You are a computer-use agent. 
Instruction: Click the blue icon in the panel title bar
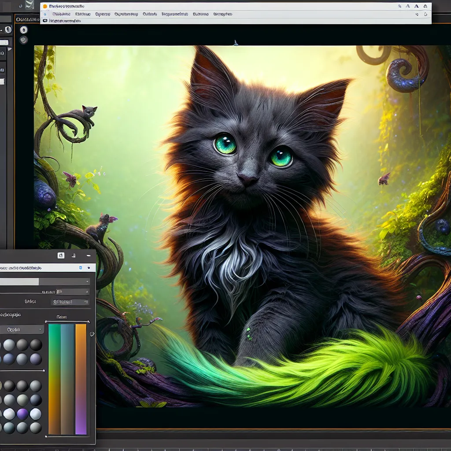[80, 267]
